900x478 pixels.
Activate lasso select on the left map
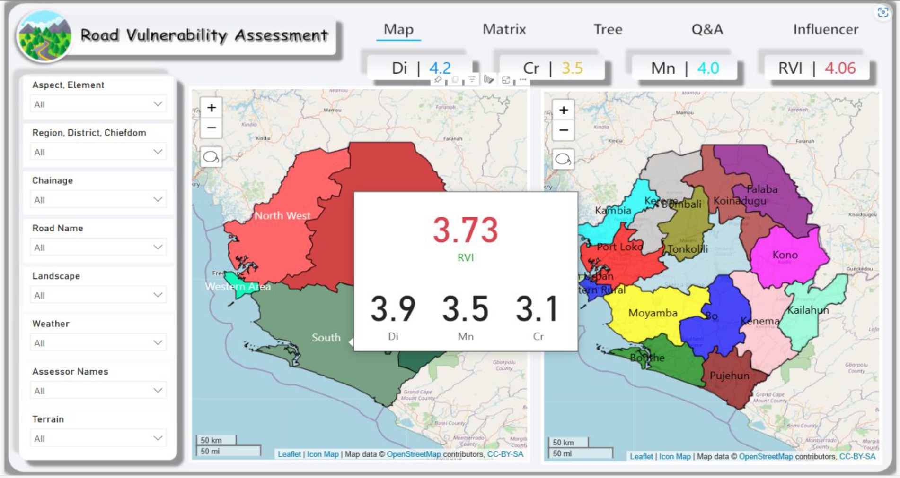coord(211,157)
